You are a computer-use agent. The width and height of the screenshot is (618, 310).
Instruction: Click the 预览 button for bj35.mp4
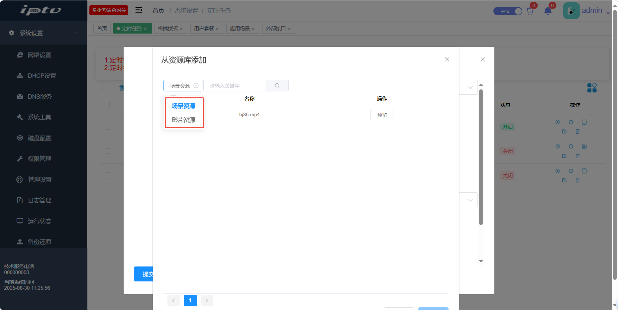tap(382, 115)
